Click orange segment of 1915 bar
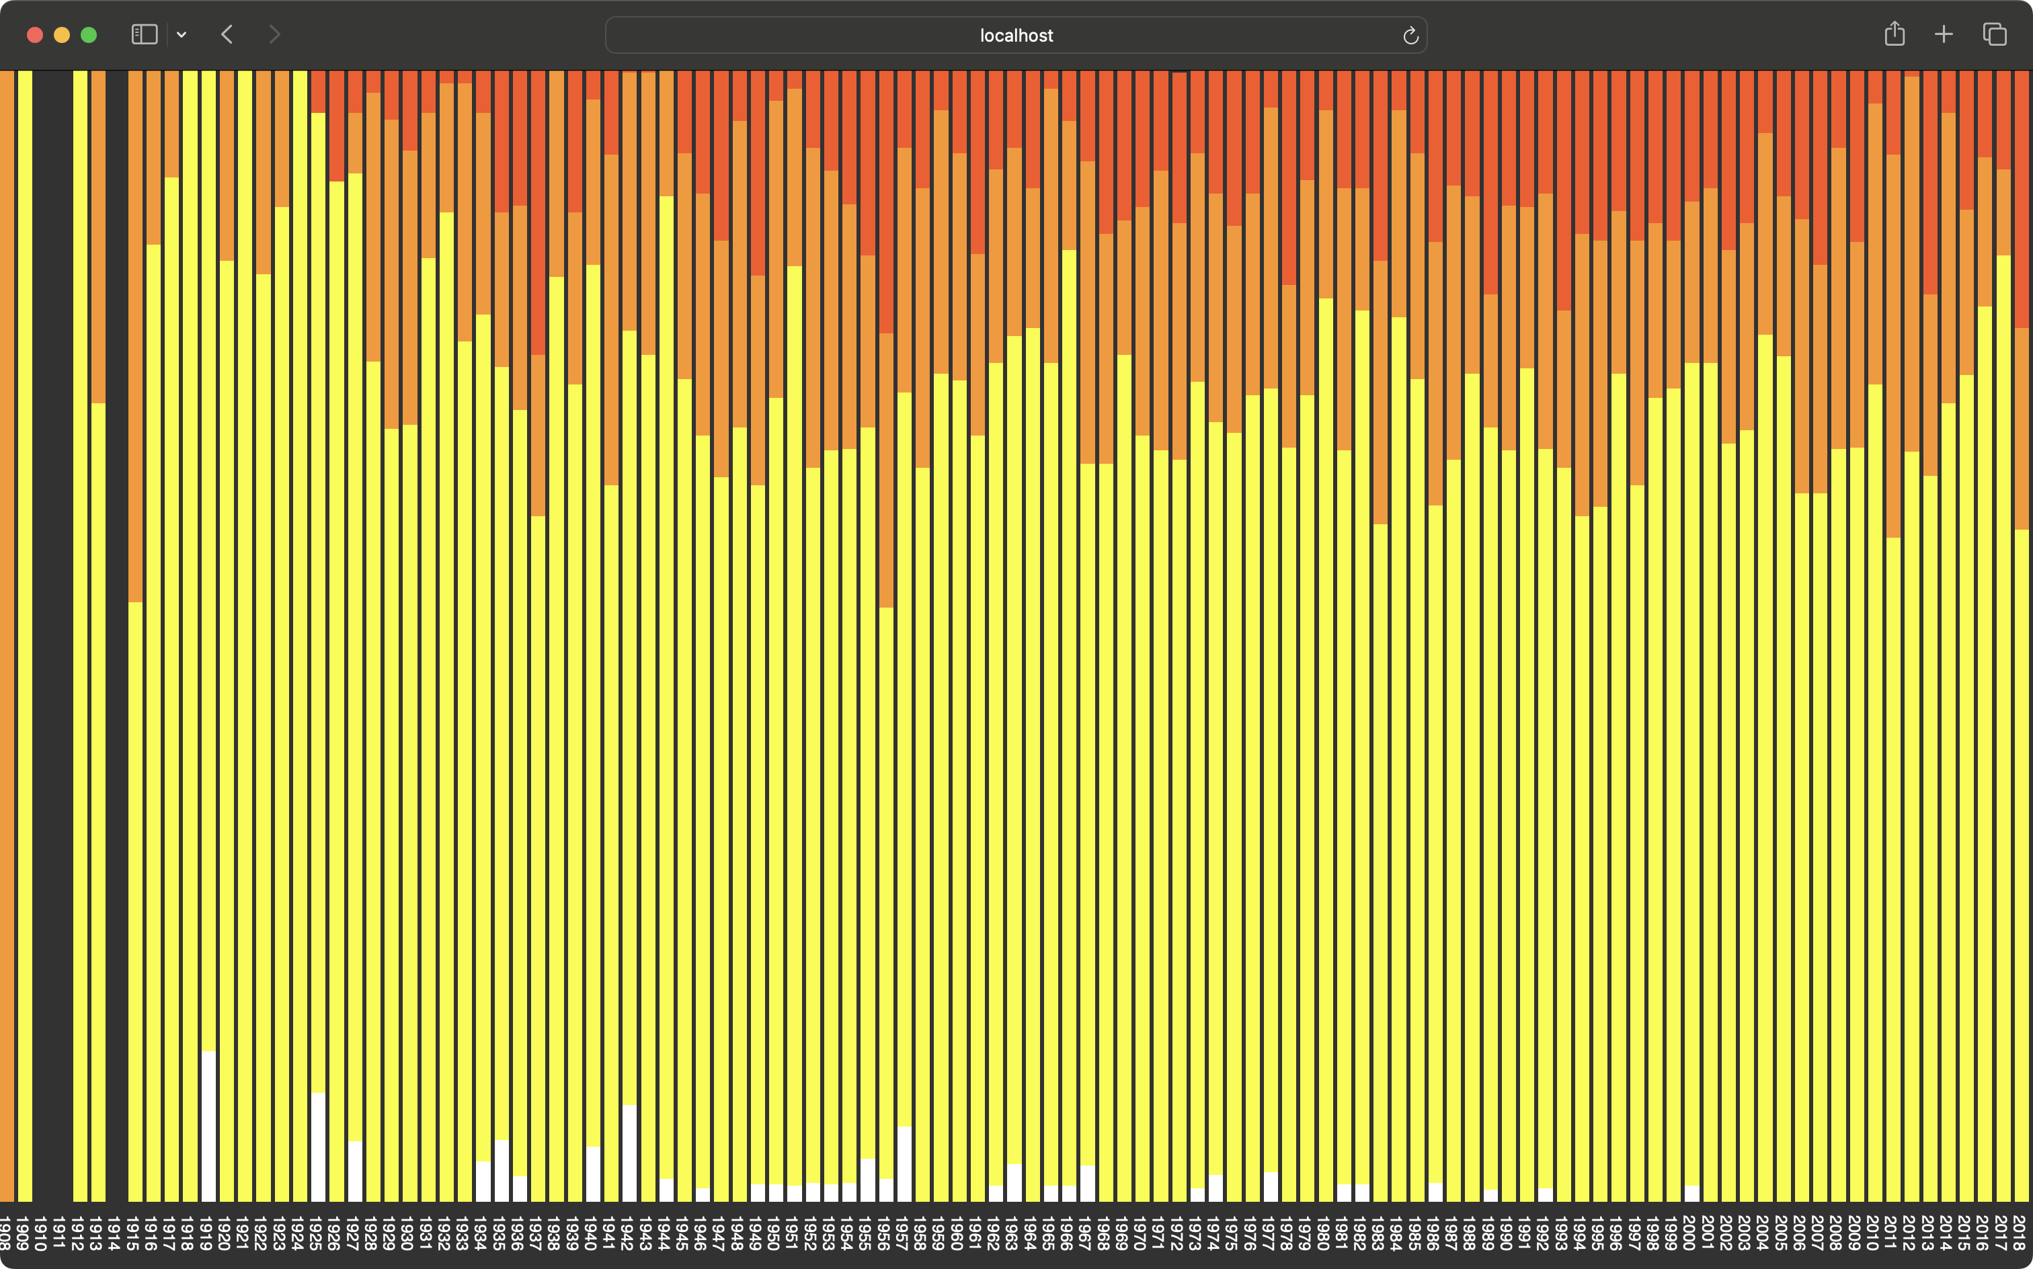This screenshot has width=2033, height=1269. pos(135,335)
